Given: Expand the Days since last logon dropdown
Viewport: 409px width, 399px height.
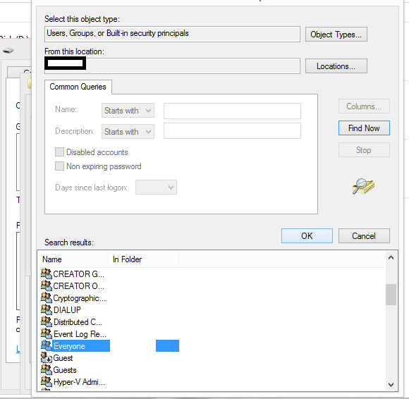Looking at the screenshot, I should click(x=156, y=188).
